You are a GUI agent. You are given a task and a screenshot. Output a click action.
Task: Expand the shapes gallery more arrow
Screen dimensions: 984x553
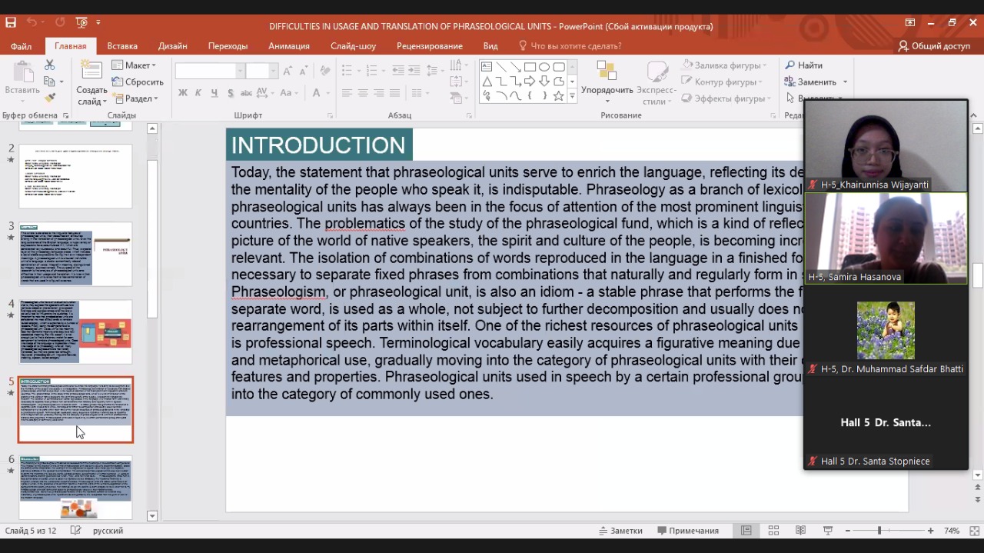tap(572, 96)
